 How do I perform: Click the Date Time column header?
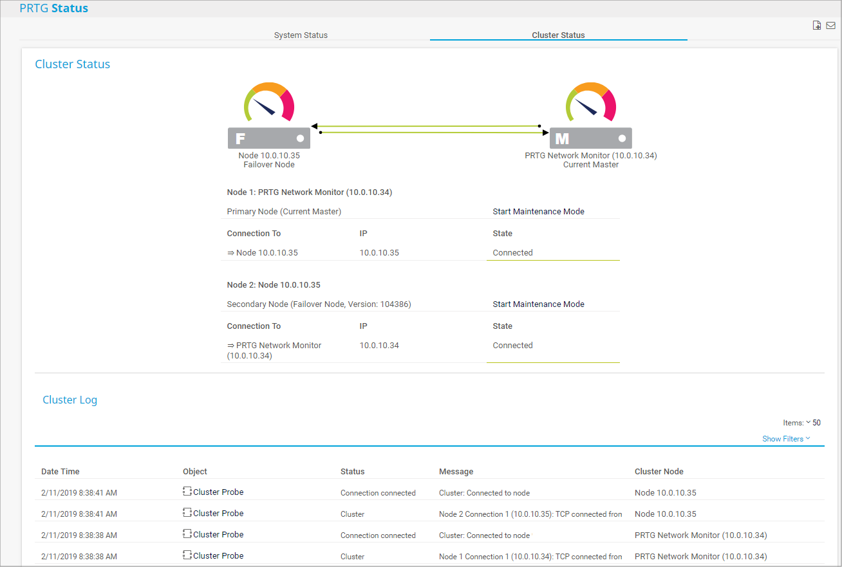[x=61, y=472]
